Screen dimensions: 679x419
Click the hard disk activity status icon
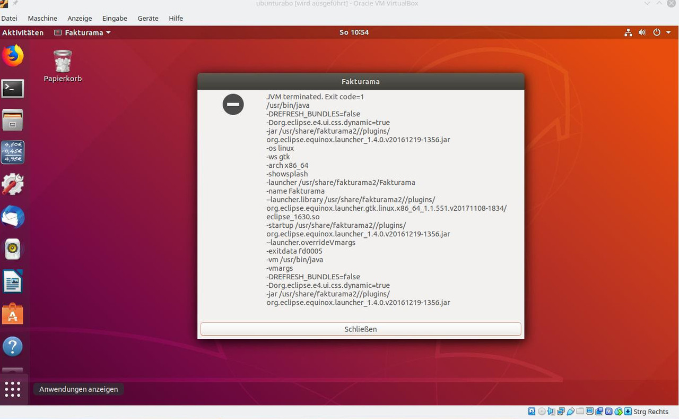[532, 412]
